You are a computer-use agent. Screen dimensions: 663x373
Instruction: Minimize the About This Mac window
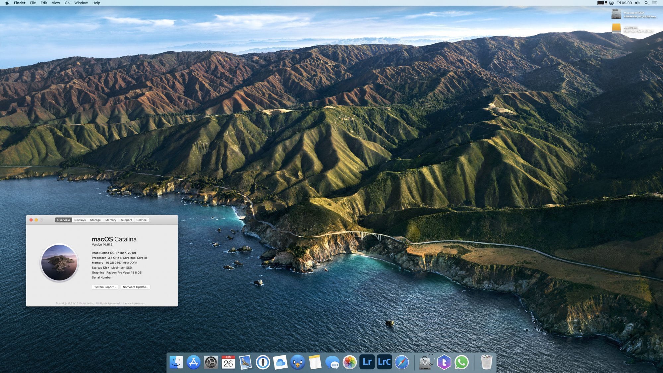(x=36, y=220)
